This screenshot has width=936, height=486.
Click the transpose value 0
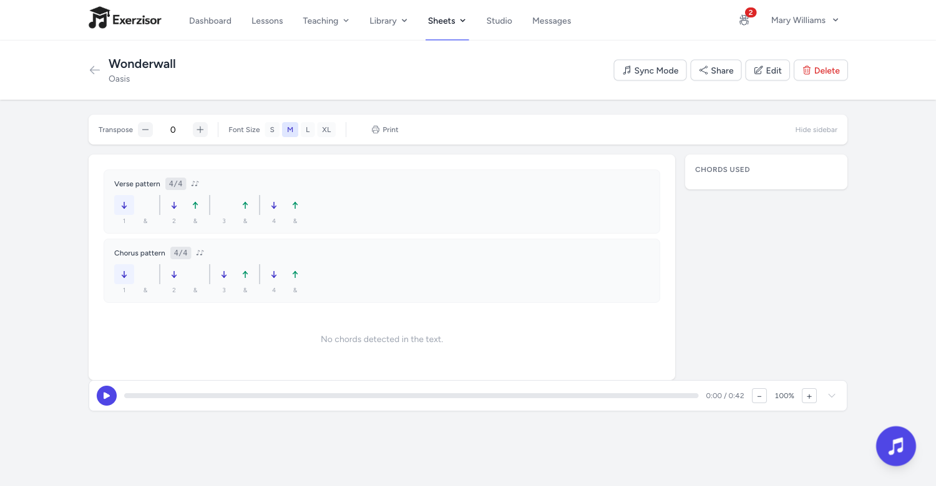coord(173,130)
